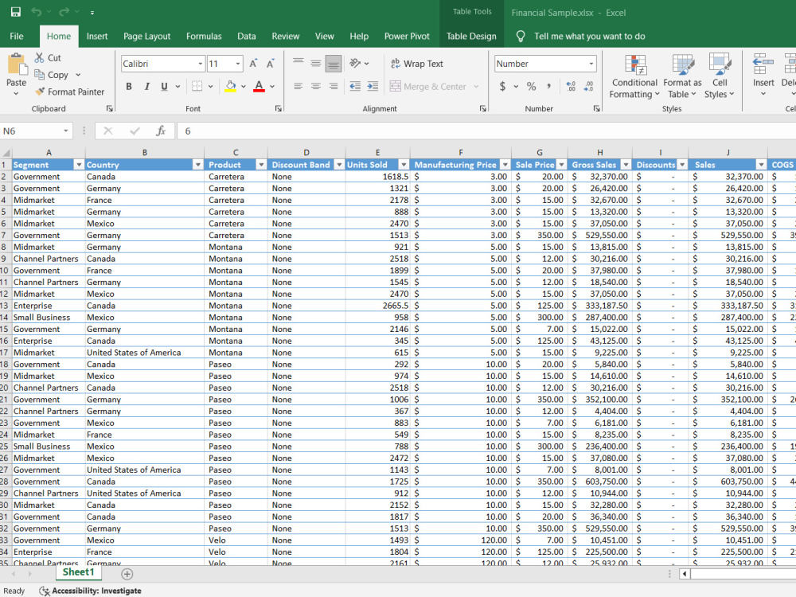
Task: Click the Insert Function fx icon
Action: [161, 131]
